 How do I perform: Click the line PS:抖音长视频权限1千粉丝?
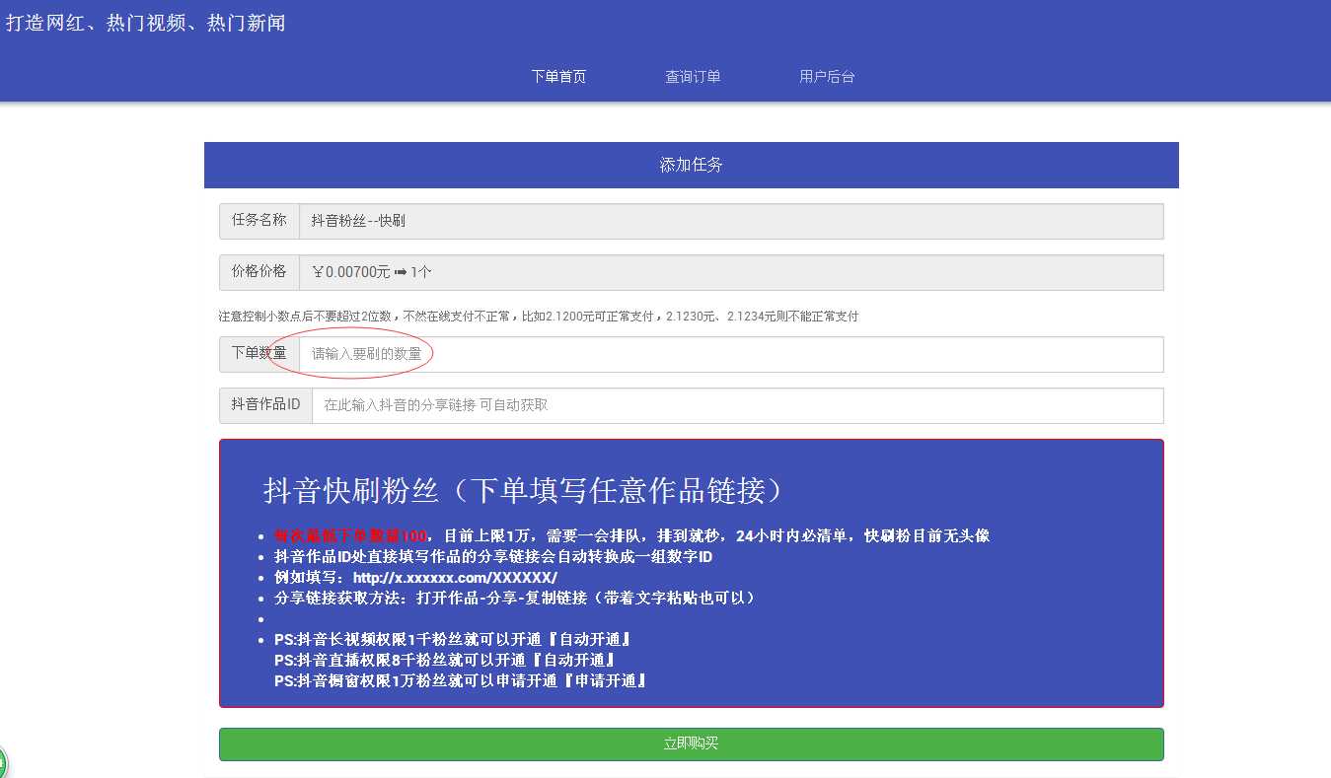[x=453, y=639]
